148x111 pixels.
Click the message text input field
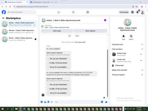tap(78, 102)
